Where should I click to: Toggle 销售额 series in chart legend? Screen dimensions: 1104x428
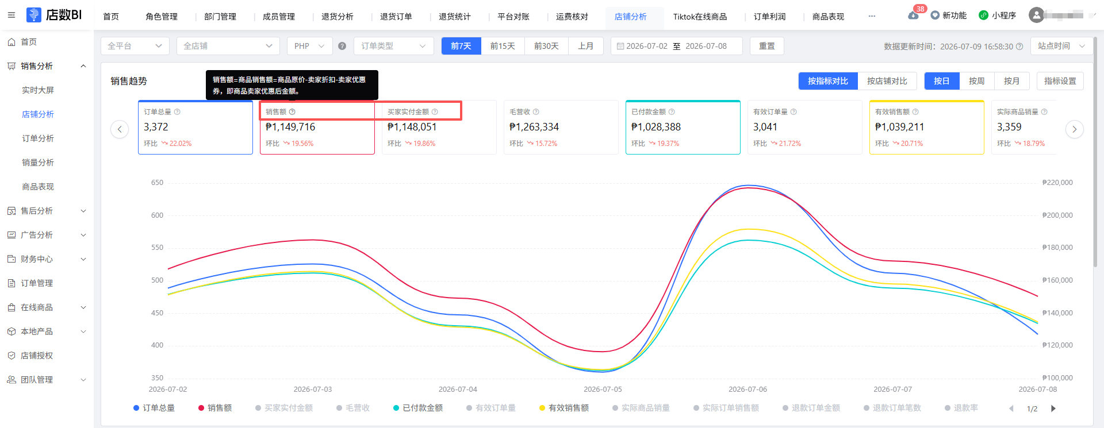(x=214, y=408)
